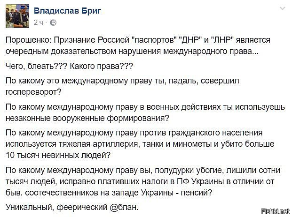
Task: Click the word "госпереворот?" in the post
Action: pos(33,92)
